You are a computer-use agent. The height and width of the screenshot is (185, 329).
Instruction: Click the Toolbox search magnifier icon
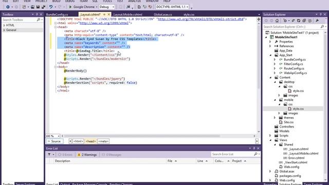[x=39, y=20]
